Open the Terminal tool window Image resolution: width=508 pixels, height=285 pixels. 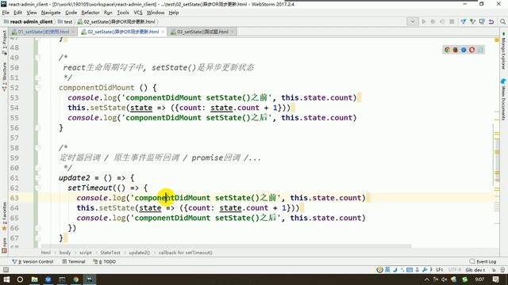(x=74, y=261)
